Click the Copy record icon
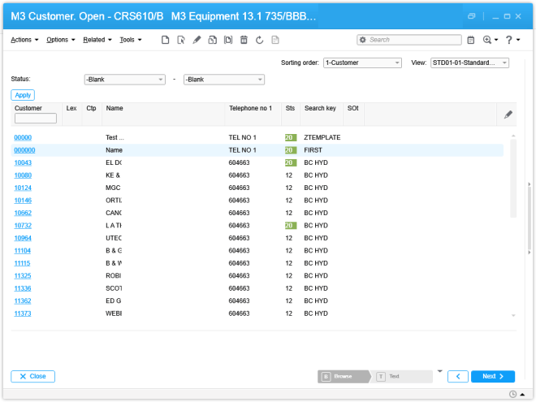Viewport: 536px width, 402px height. click(x=212, y=40)
